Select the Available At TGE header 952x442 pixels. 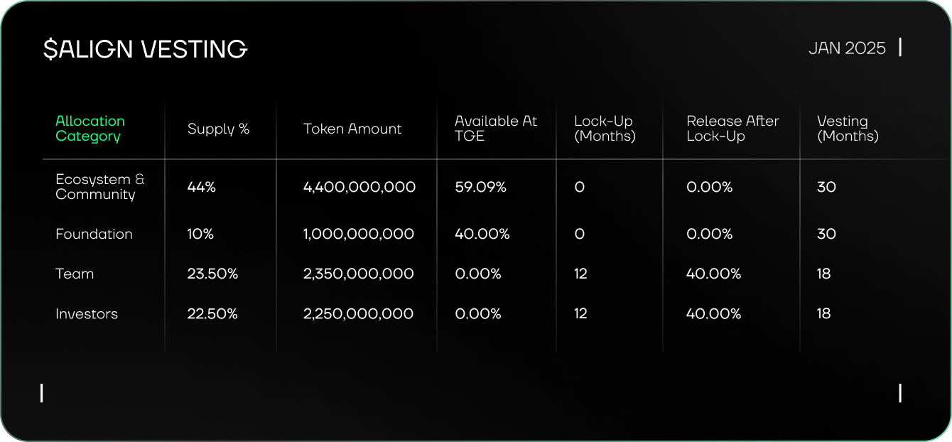coord(496,129)
